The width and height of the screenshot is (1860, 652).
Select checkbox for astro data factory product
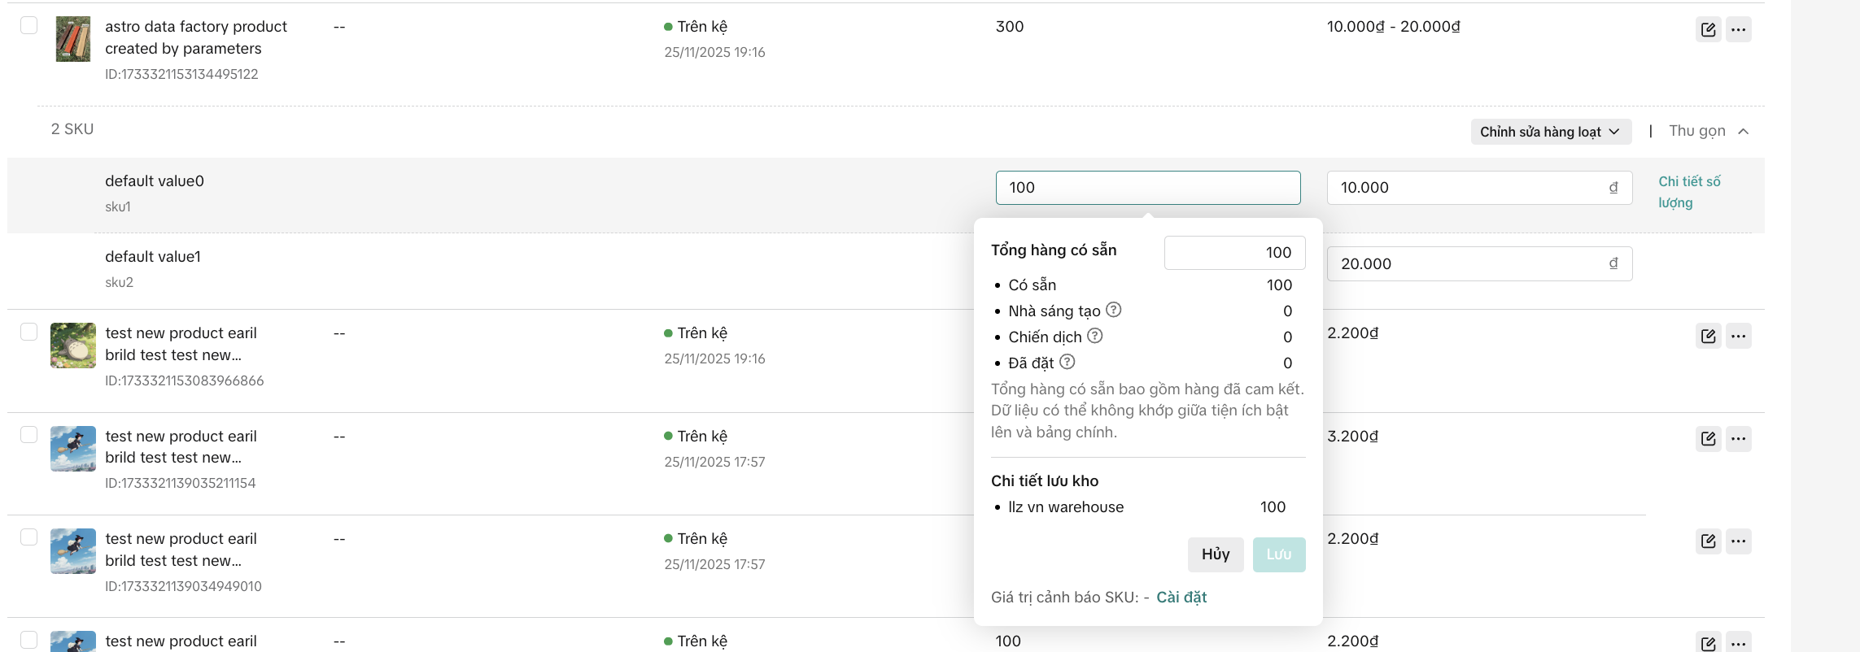pyautogui.click(x=29, y=25)
